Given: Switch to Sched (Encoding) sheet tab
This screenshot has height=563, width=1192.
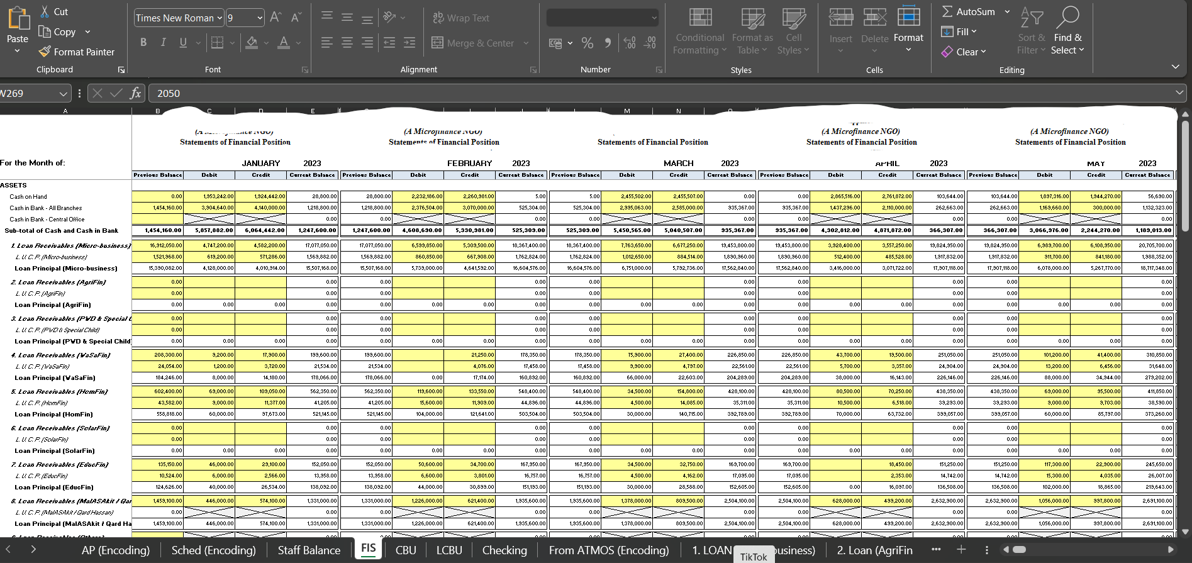Looking at the screenshot, I should point(214,550).
